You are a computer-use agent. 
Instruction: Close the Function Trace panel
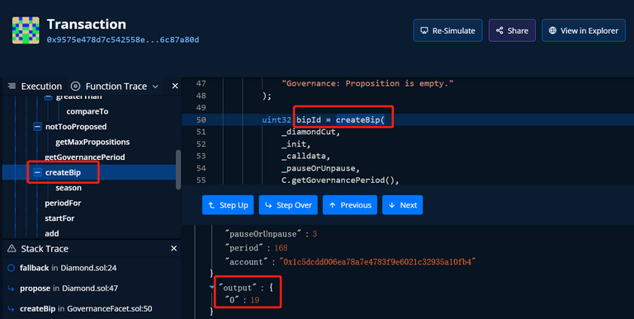coord(175,86)
